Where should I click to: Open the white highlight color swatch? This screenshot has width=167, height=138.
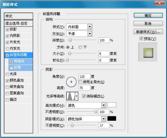(x=112, y=105)
